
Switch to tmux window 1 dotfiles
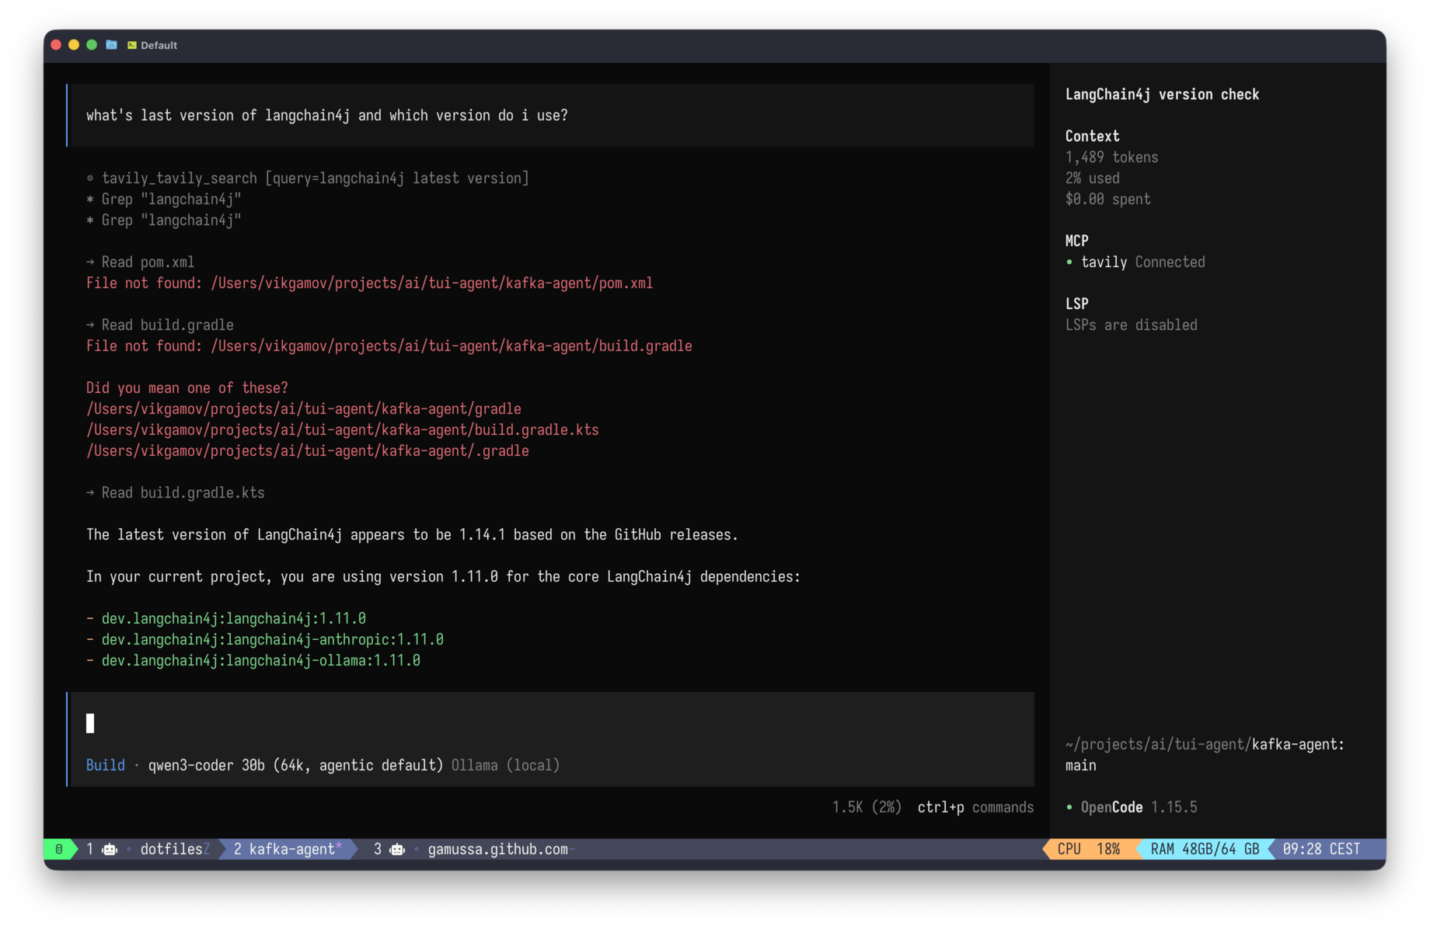(x=148, y=849)
